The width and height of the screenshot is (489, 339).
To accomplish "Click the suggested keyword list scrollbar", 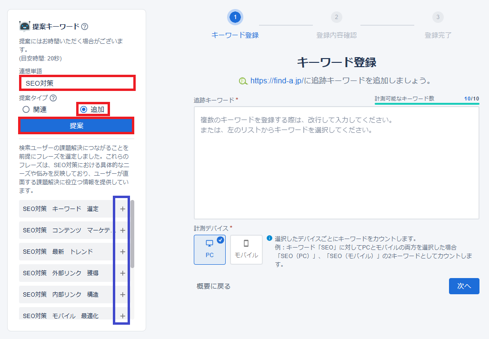I will [x=132, y=234].
